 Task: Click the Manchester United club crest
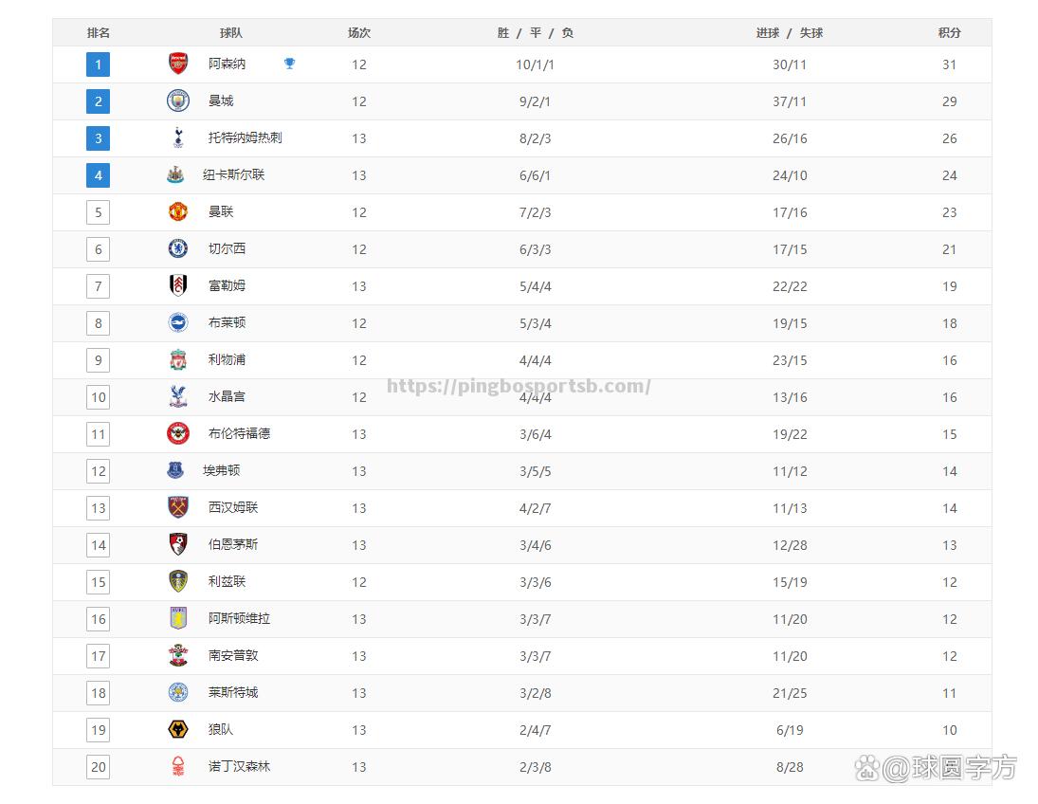point(178,212)
